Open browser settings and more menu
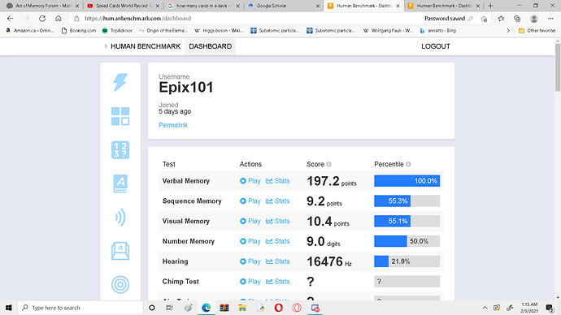This screenshot has width=561, height=315. tap(550, 19)
